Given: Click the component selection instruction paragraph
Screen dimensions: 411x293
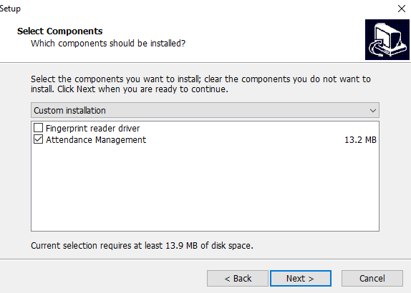Looking at the screenshot, I should coord(200,84).
